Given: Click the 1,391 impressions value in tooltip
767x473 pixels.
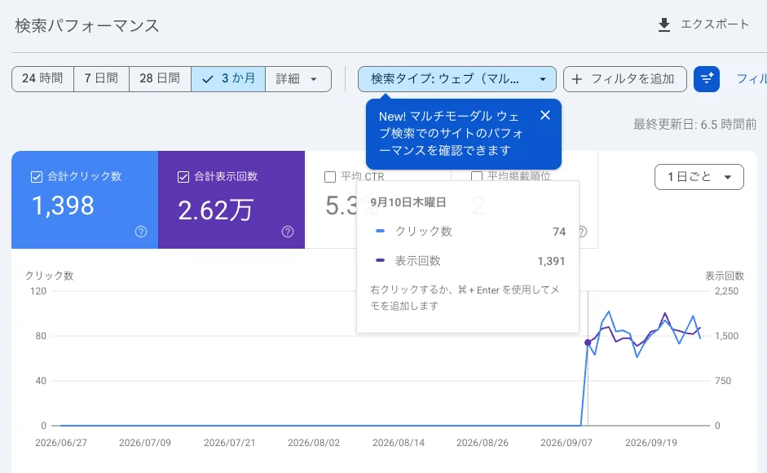Looking at the screenshot, I should point(551,262).
